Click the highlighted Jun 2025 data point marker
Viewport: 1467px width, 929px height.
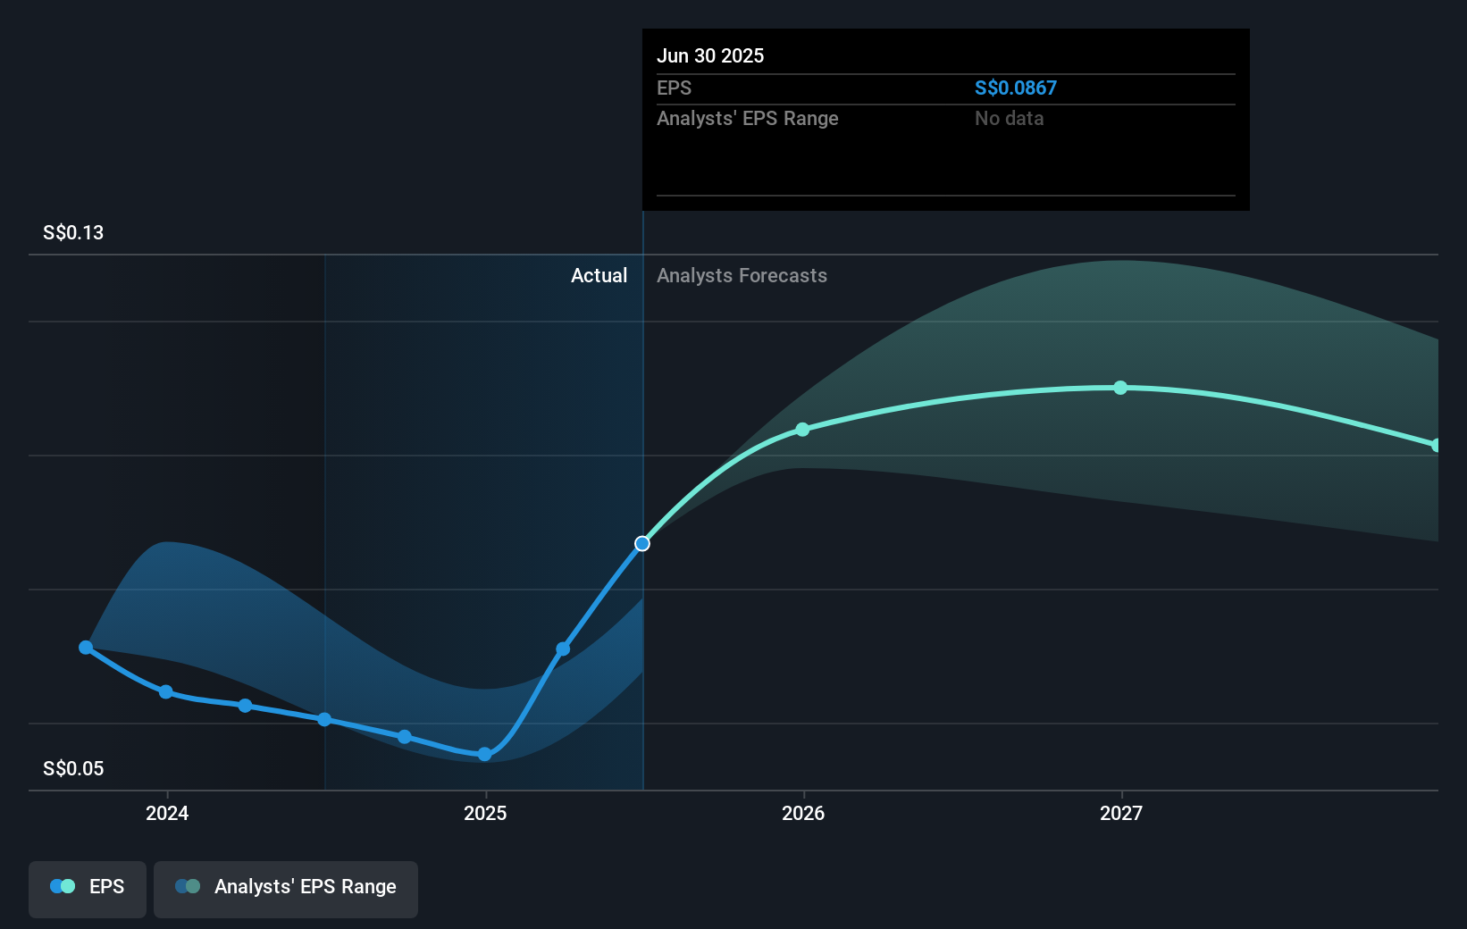642,543
